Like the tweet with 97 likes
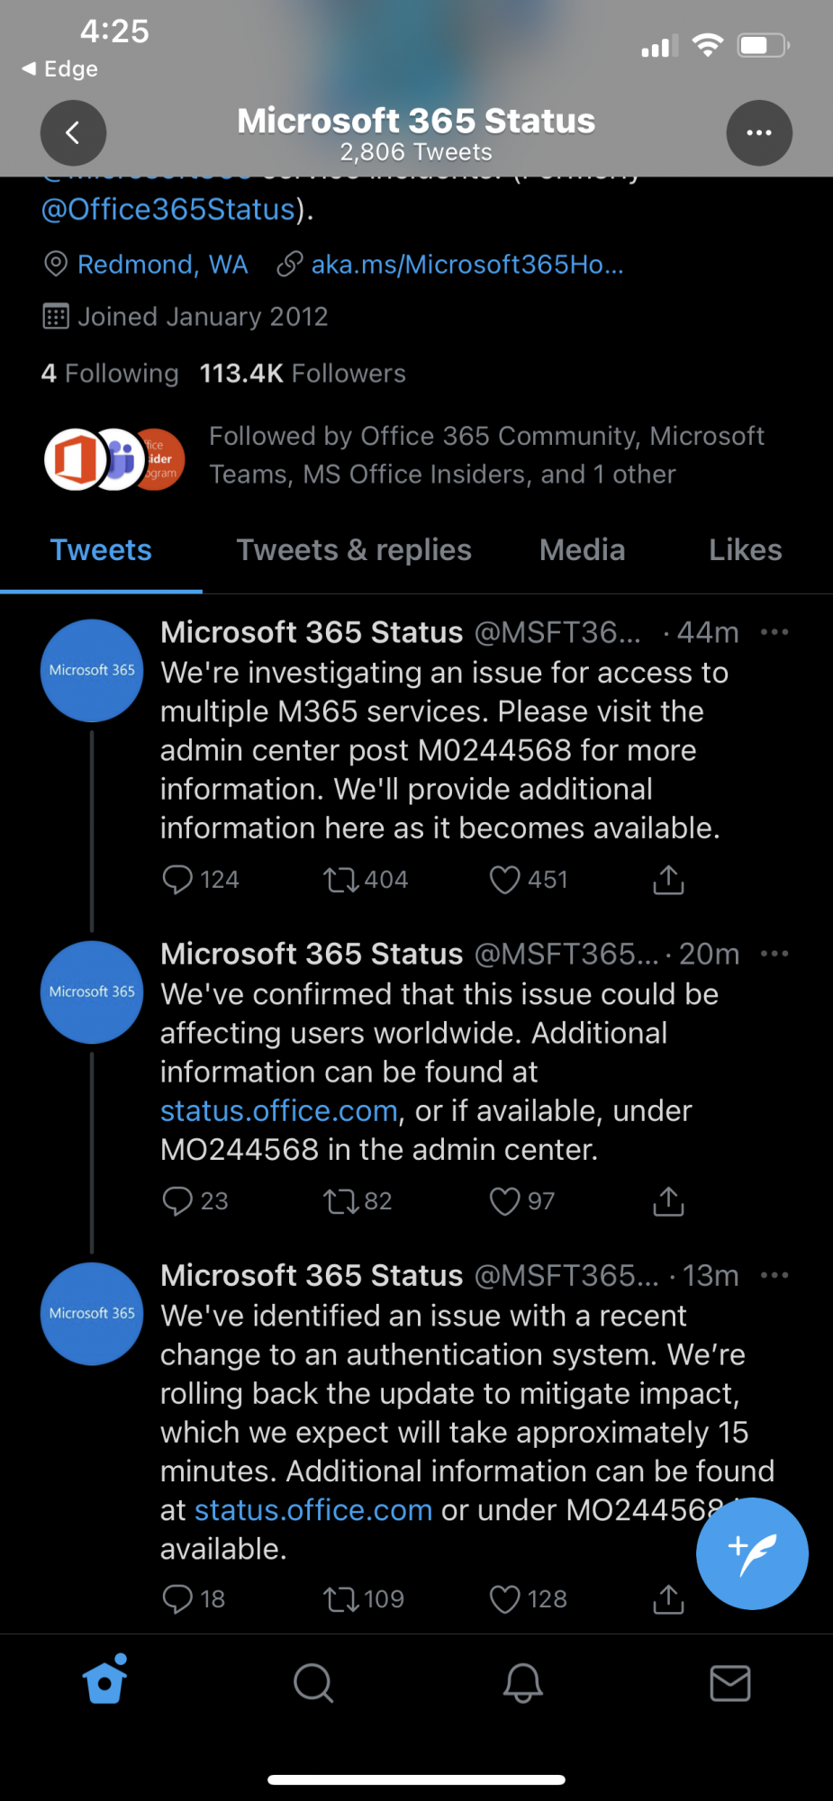This screenshot has width=833, height=1801. [x=504, y=1200]
